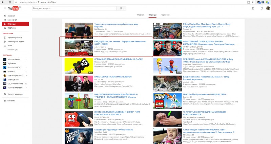Go back with browser back arrow
The height and width of the screenshot is (144, 271).
pyautogui.click(x=3, y=2)
